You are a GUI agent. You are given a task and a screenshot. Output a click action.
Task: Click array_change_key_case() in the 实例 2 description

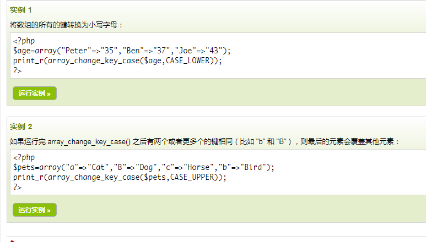coord(89,141)
